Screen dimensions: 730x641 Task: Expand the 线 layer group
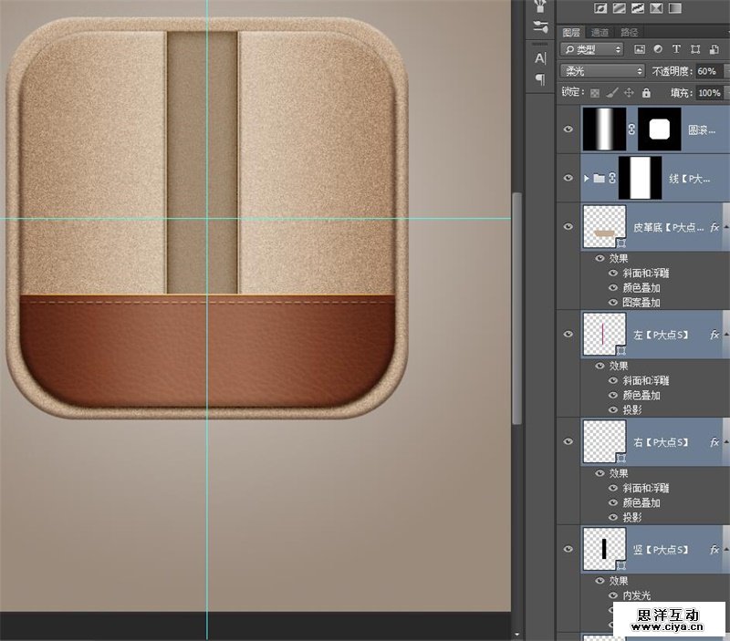pos(586,179)
